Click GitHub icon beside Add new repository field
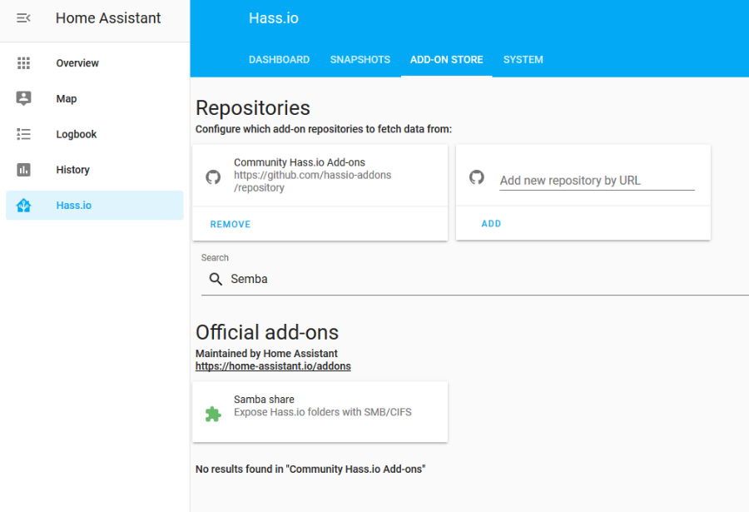 pos(477,177)
